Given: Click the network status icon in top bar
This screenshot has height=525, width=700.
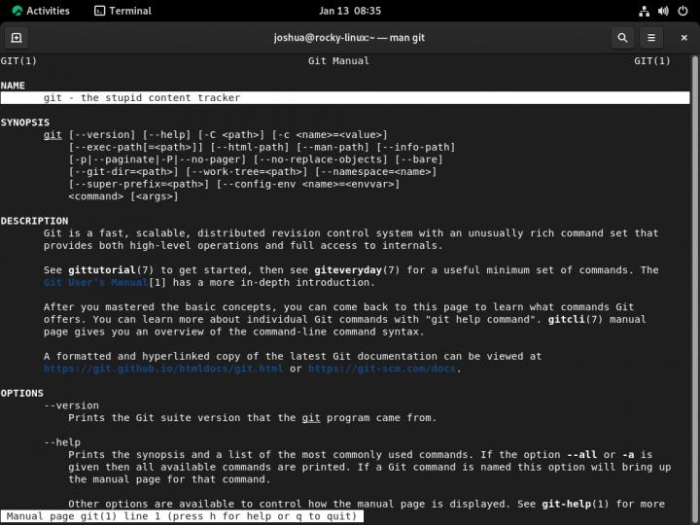Looking at the screenshot, I should (646, 11).
